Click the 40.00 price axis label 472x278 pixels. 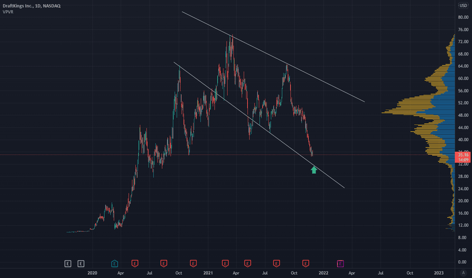[463, 140]
